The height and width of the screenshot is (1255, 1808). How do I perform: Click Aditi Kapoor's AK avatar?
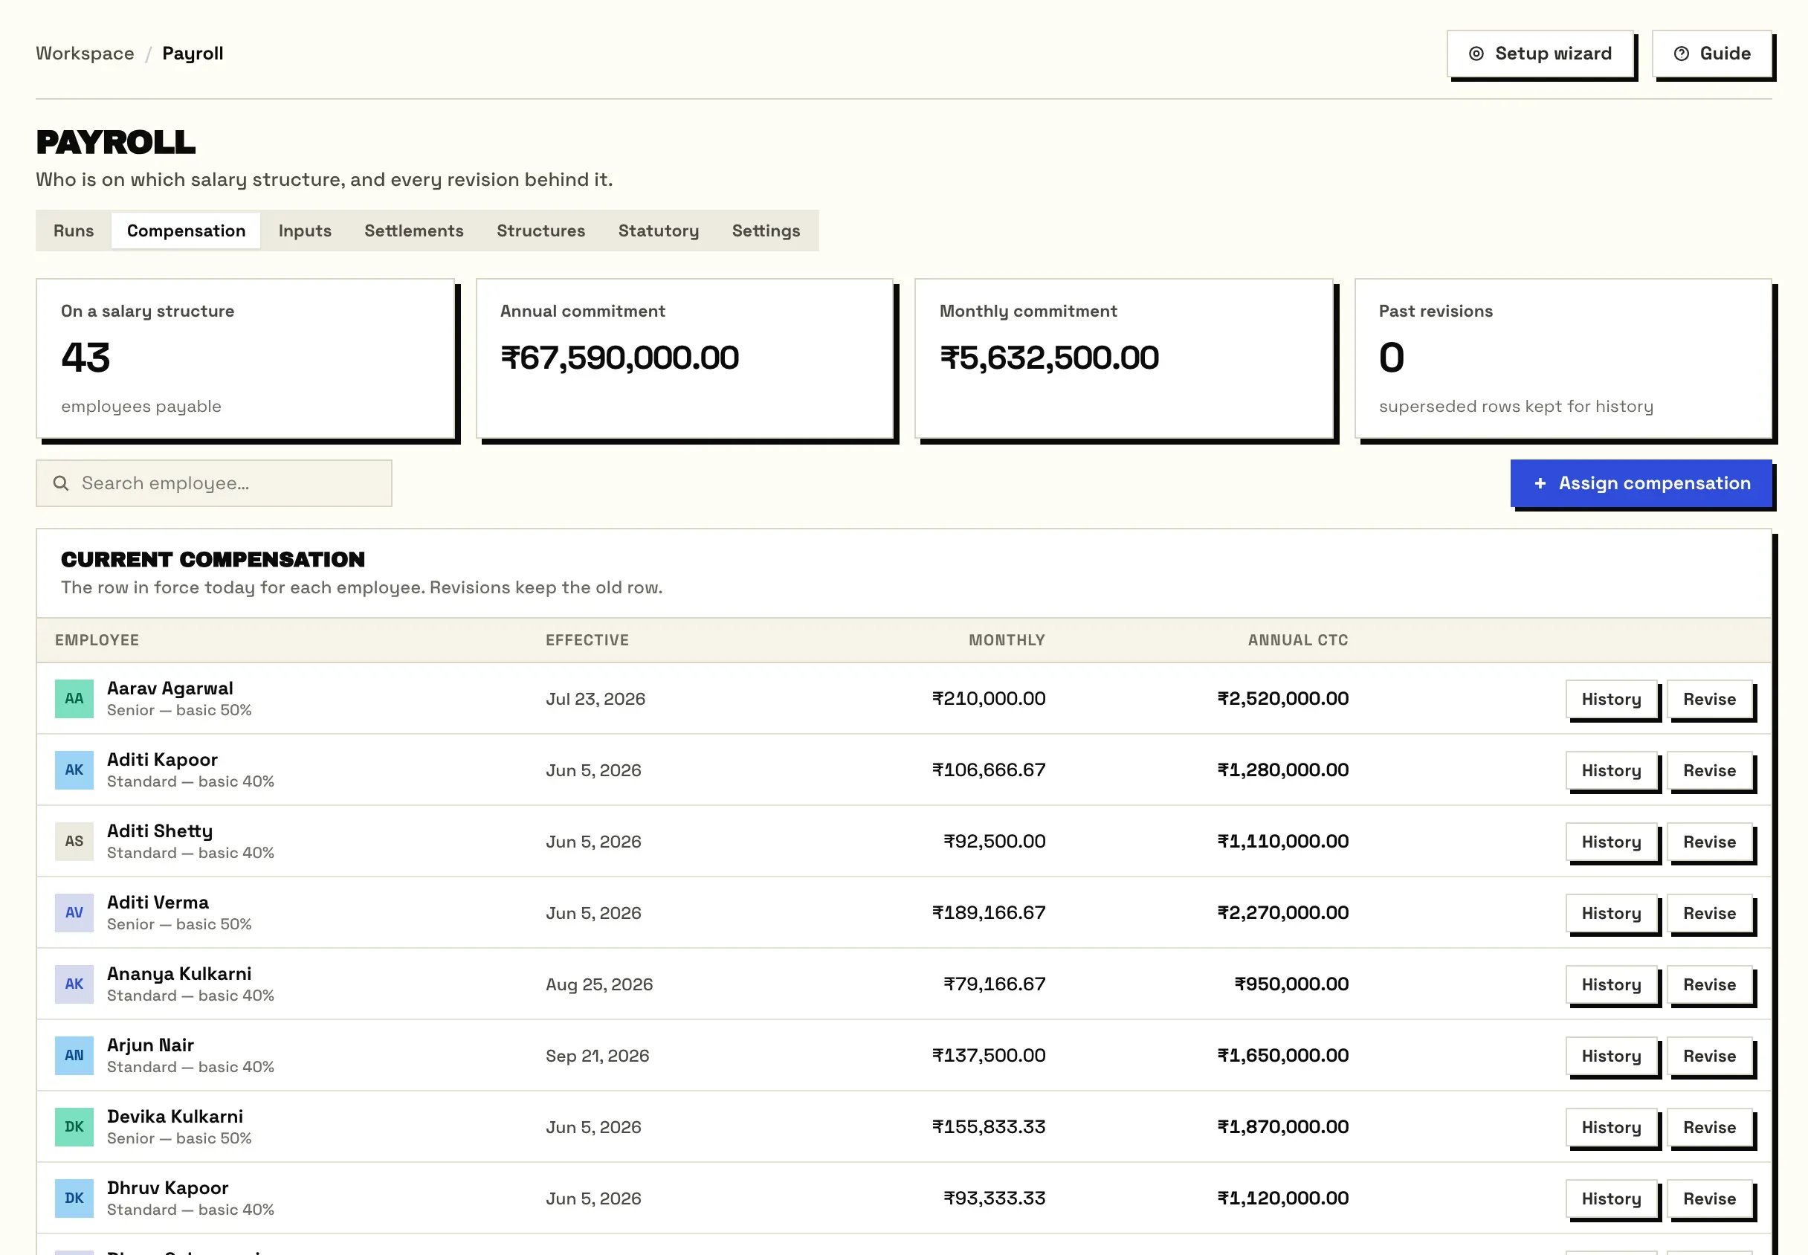74,770
